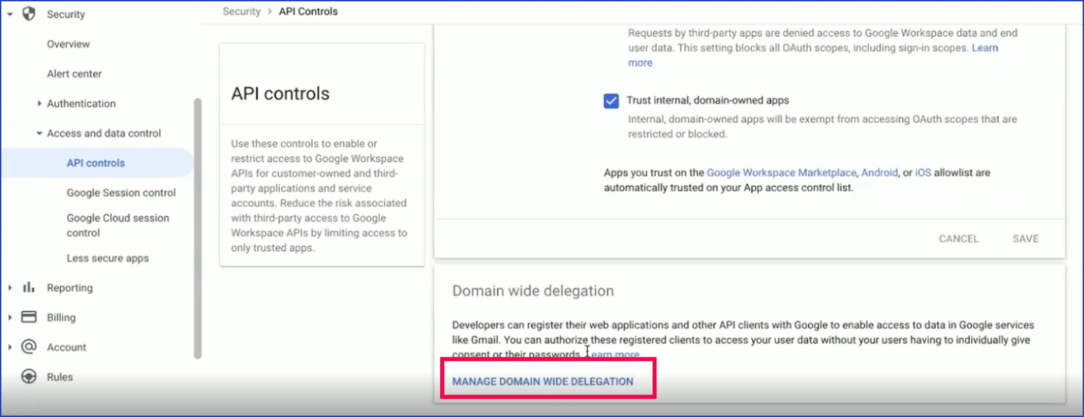Click Learn more link about OAuth scopes
Viewport: 1084px width, 417px height.
point(985,48)
